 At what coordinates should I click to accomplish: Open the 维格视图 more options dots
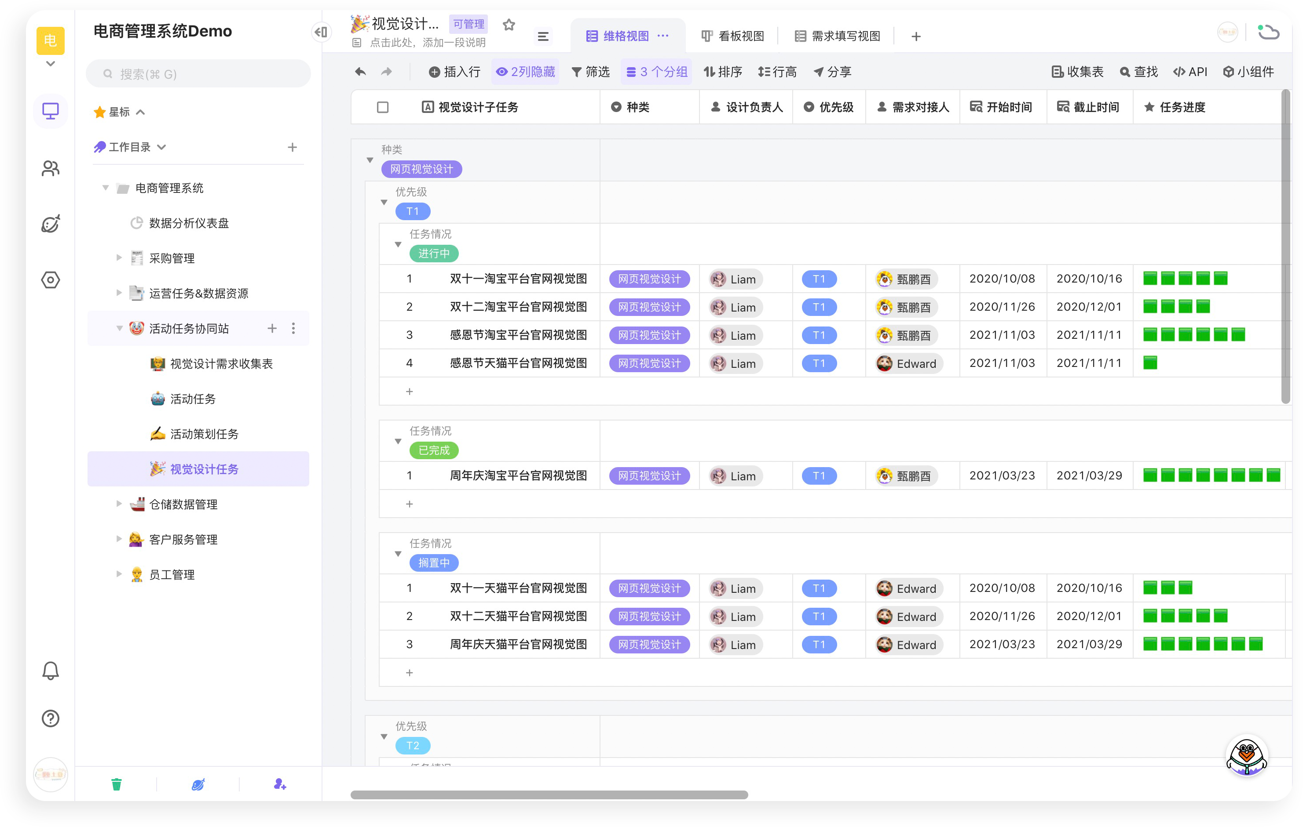663,36
